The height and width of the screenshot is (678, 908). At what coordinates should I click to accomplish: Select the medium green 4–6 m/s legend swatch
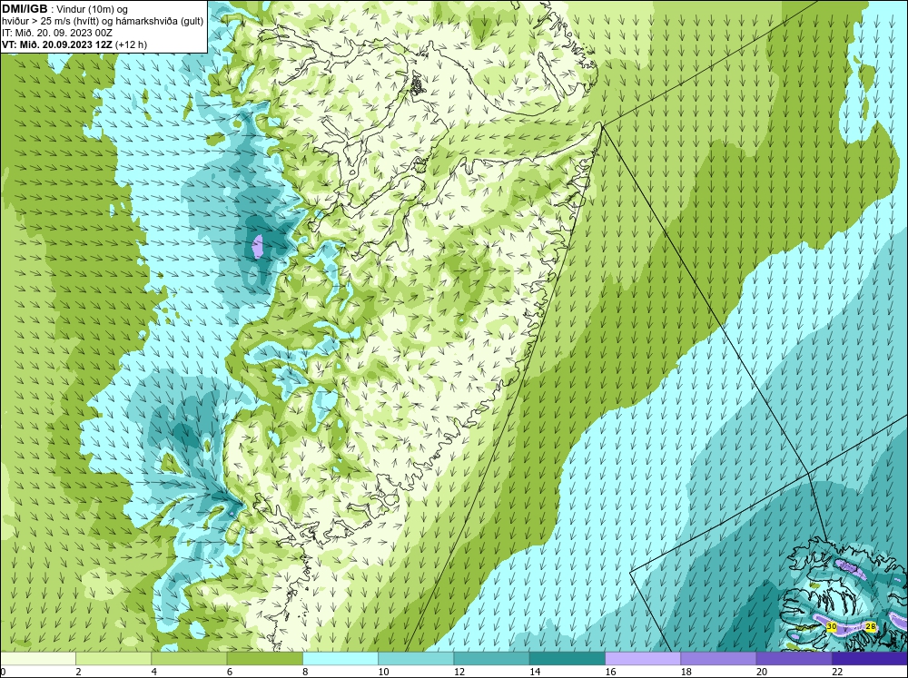click(x=189, y=659)
